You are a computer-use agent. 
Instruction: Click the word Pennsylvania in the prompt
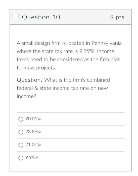coord(107,43)
